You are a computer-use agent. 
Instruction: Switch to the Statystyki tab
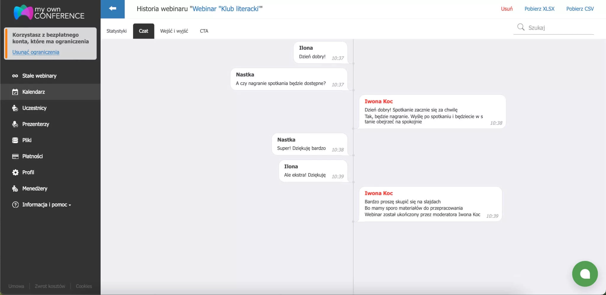coord(117,31)
